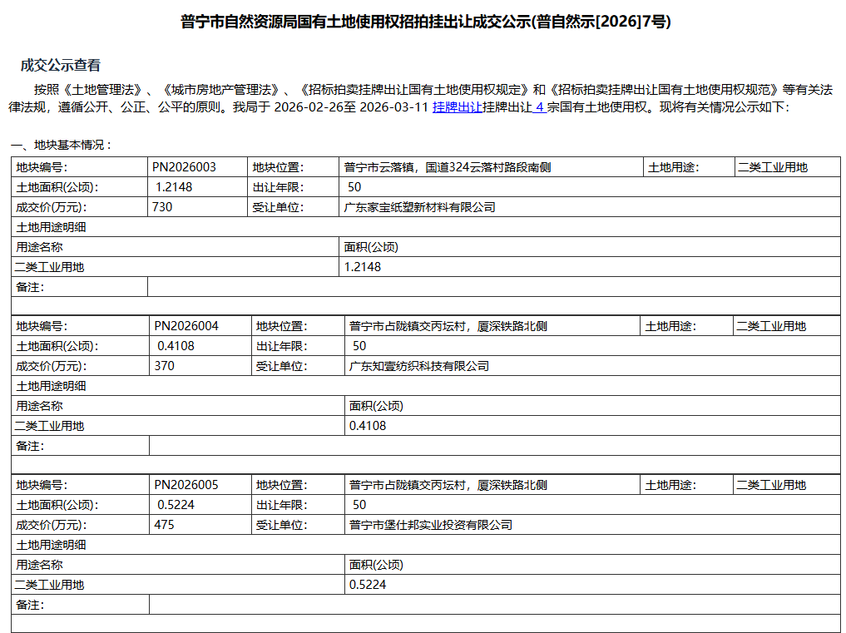The width and height of the screenshot is (846, 633).
Task: Click the transaction price 730 cell
Action: [x=162, y=207]
